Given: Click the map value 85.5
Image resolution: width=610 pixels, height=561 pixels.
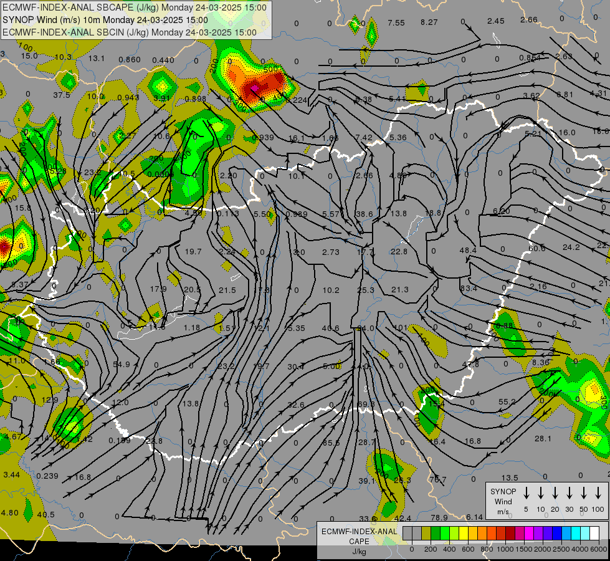Looking at the screenshot, I should [x=331, y=443].
